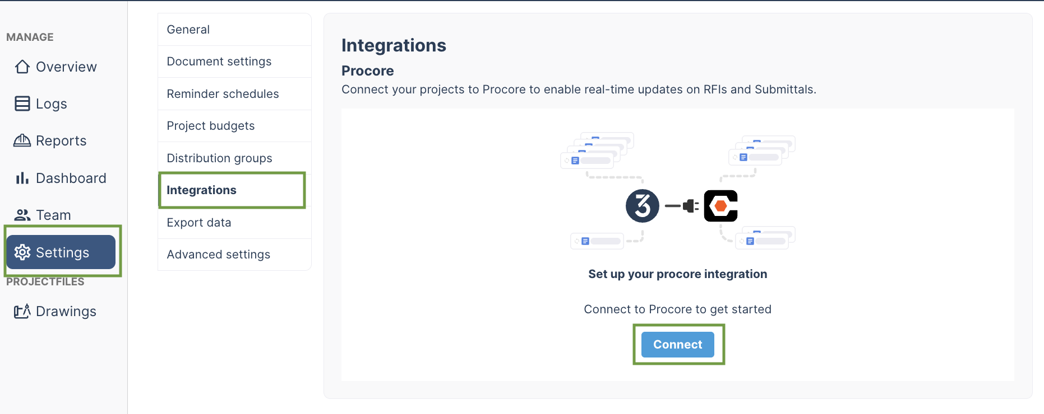
Task: Click the Logs list icon
Action: click(x=22, y=103)
